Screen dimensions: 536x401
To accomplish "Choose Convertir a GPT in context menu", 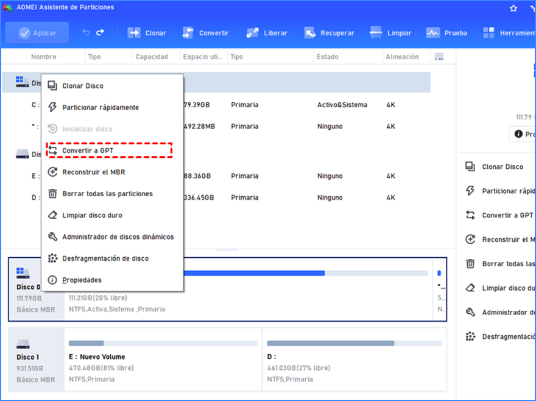I will [x=112, y=151].
